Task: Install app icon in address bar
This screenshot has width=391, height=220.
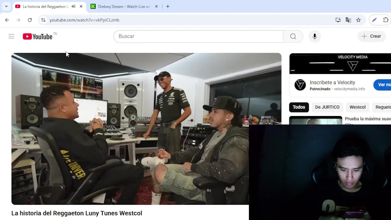Action: [x=338, y=20]
